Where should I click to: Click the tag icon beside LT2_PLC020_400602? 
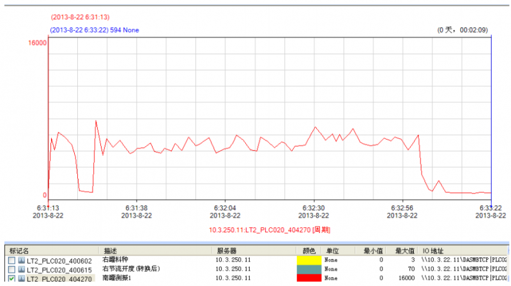(21, 260)
